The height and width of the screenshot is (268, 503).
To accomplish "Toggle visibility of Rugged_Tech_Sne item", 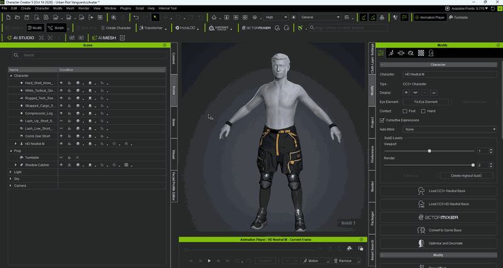I will (x=61, y=98).
